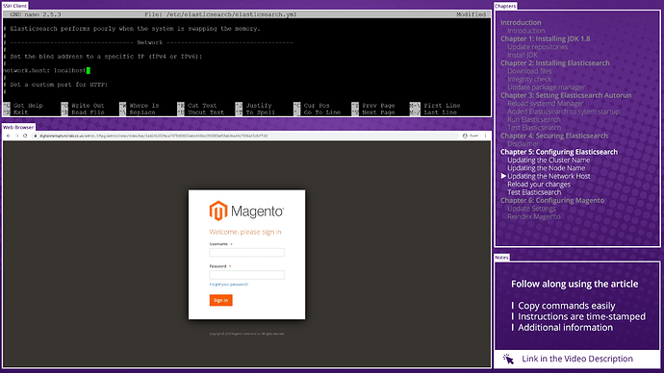664x373 pixels.
Task: Select the Update Settings chapter entry
Action: point(531,209)
